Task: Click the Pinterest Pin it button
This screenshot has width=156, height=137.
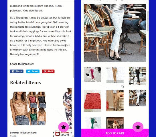Action: pyautogui.click(x=48, y=71)
